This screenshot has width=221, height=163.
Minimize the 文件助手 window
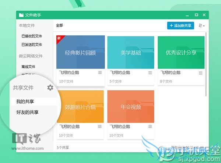[x=187, y=15]
